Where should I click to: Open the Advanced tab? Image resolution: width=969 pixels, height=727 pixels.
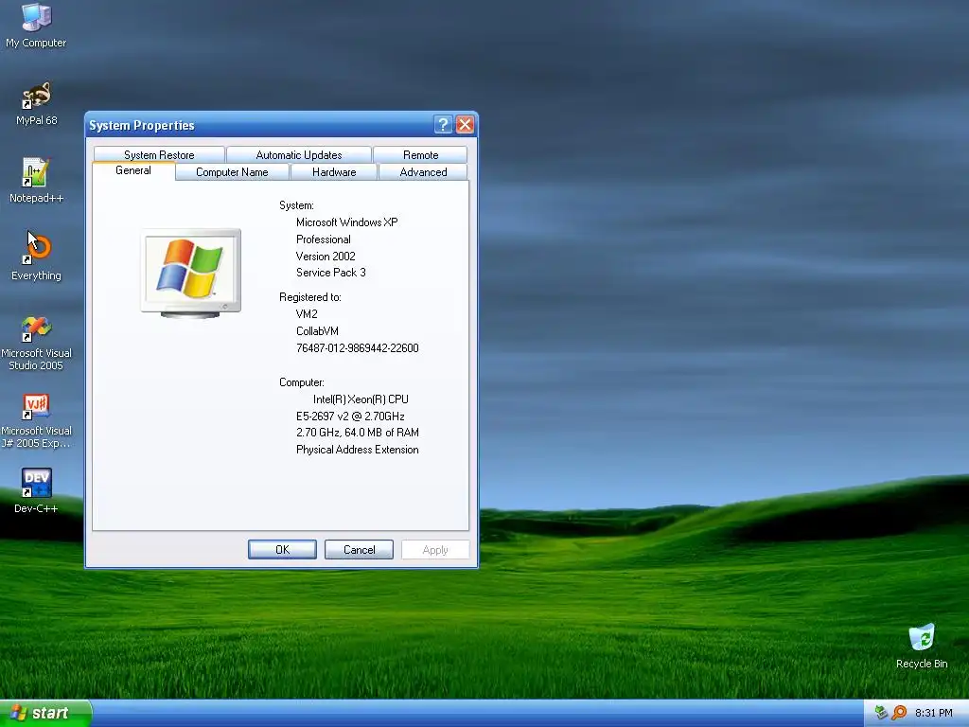click(x=423, y=172)
